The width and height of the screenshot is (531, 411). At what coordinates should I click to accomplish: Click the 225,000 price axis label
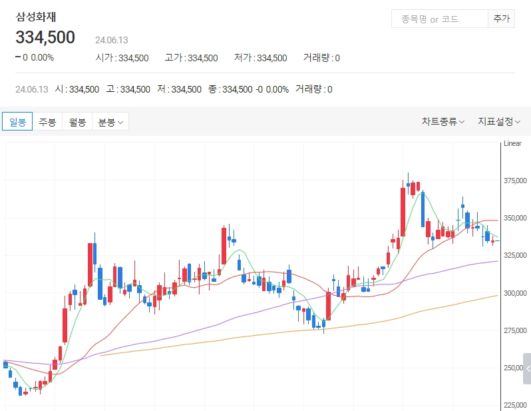(x=515, y=405)
